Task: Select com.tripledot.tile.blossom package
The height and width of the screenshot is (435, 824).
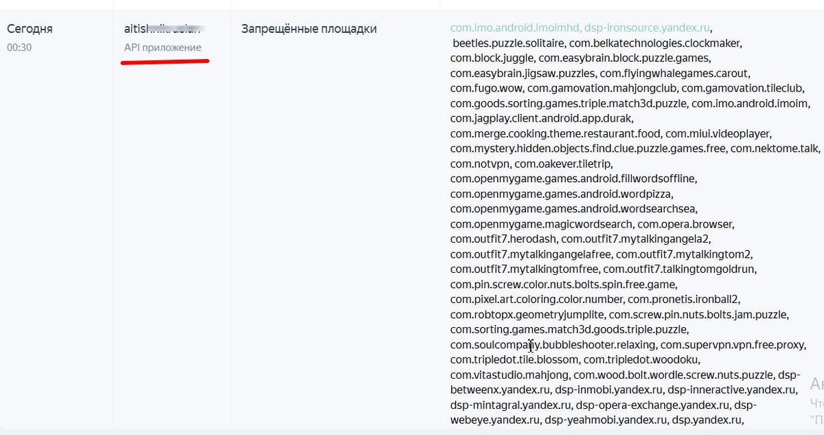Action: [514, 359]
